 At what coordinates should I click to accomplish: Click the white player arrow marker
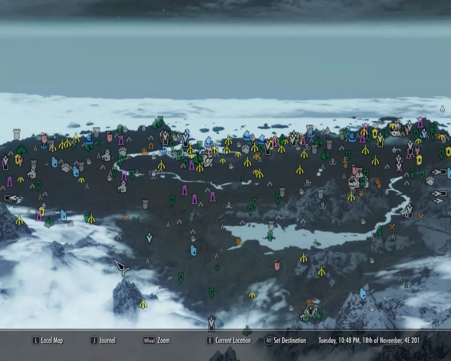click(x=122, y=267)
